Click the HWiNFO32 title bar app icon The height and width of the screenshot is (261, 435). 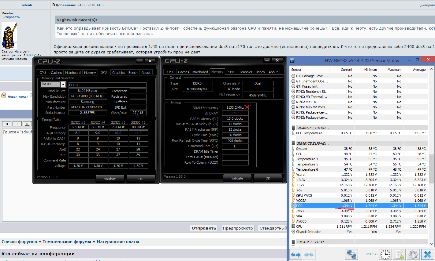pos(292,60)
